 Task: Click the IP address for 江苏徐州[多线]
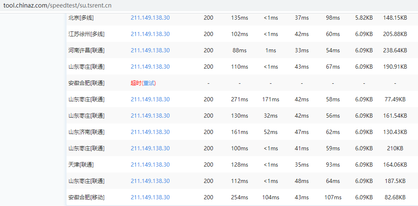pos(150,34)
